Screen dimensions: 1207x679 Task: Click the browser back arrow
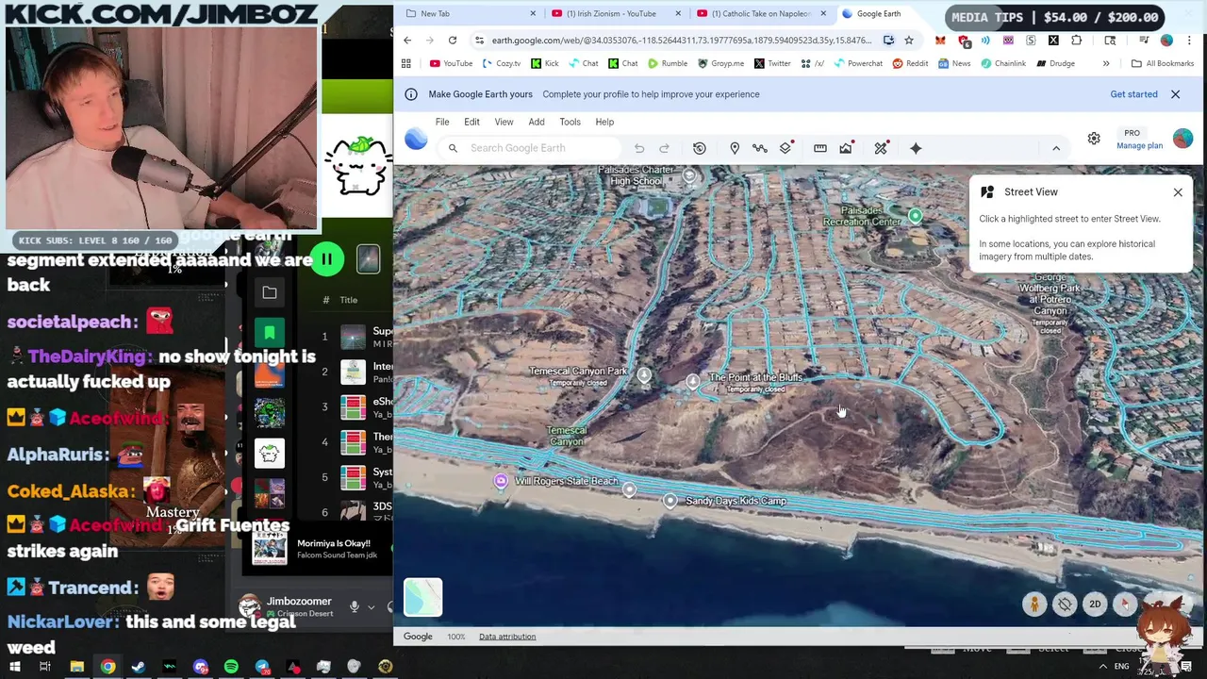pyautogui.click(x=407, y=41)
